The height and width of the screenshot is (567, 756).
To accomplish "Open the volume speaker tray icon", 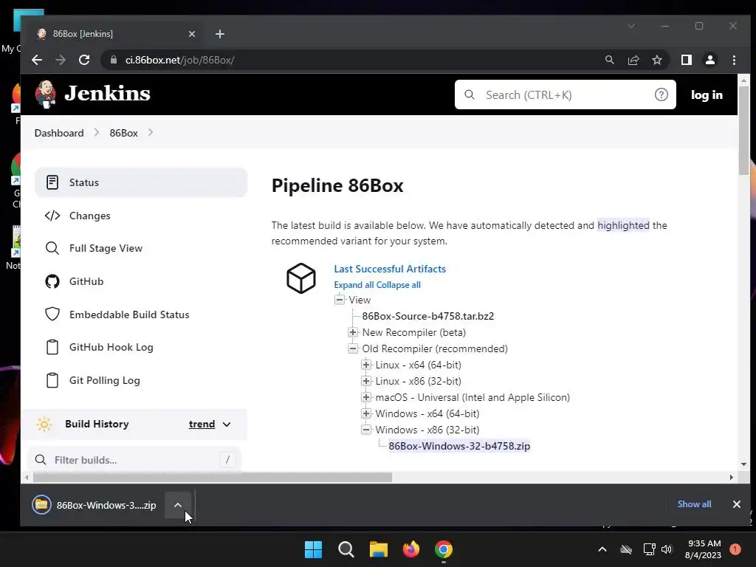I will coord(667,549).
